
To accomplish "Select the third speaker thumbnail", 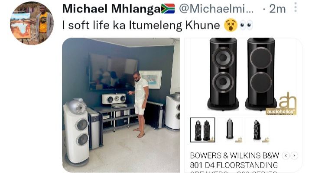I will (257, 130).
